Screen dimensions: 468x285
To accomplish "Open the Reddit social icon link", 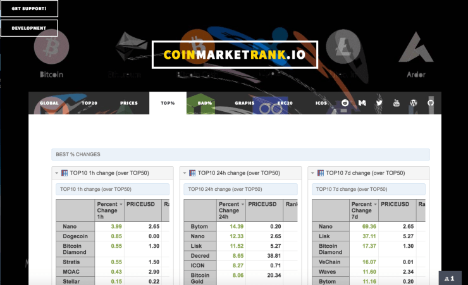I will point(345,103).
